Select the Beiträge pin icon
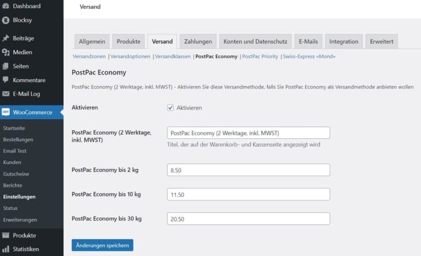421x256 pixels. click(5, 38)
